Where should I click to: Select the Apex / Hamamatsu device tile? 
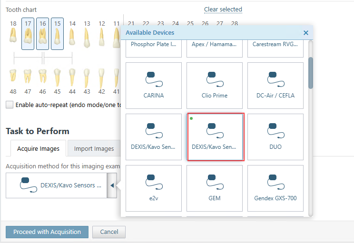point(215,49)
